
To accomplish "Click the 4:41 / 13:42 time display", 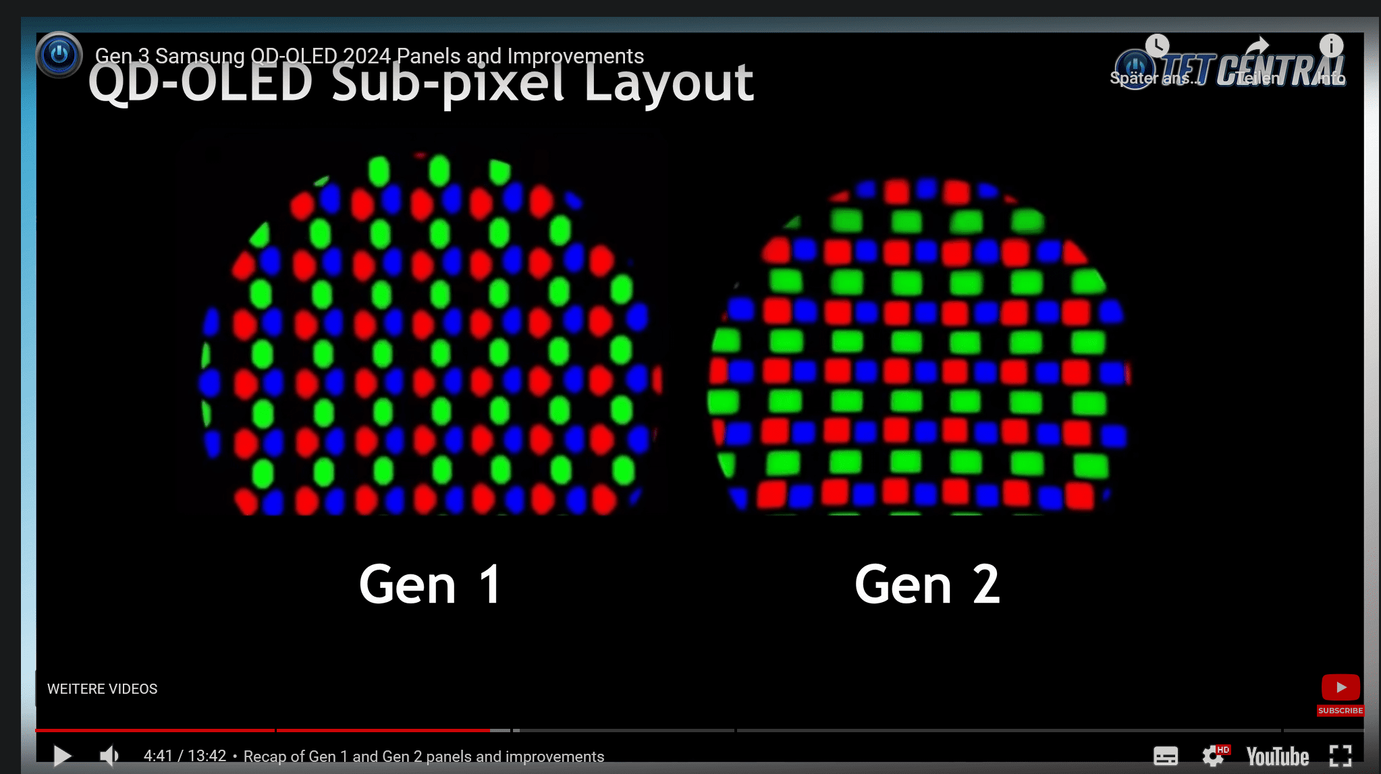I will tap(185, 756).
